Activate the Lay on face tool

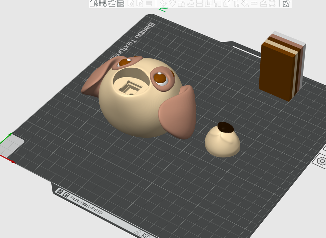coord(191,4)
